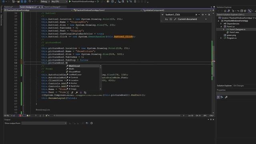256x144 pixels.
Task: Click the Undo arrow in the toolbar
Action: pyautogui.click(x=30, y=2)
